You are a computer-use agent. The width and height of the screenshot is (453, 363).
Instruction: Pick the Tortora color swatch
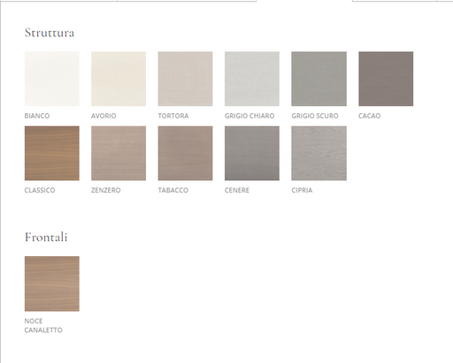185,79
